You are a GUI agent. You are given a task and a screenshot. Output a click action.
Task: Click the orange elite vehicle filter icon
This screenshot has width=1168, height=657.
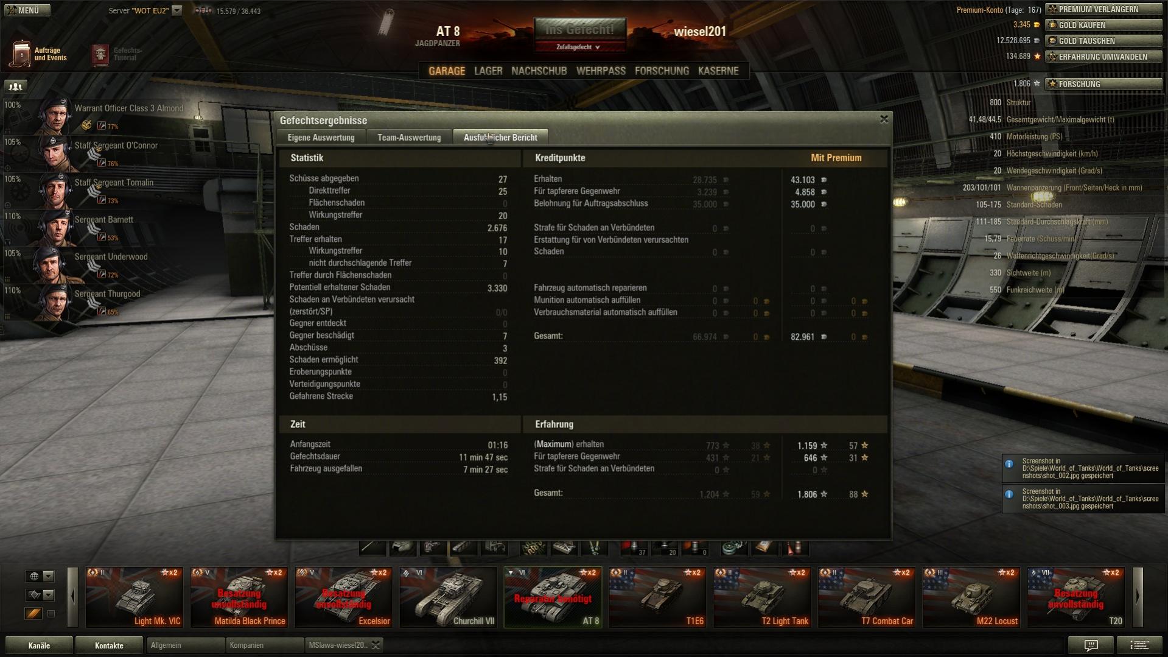click(33, 614)
